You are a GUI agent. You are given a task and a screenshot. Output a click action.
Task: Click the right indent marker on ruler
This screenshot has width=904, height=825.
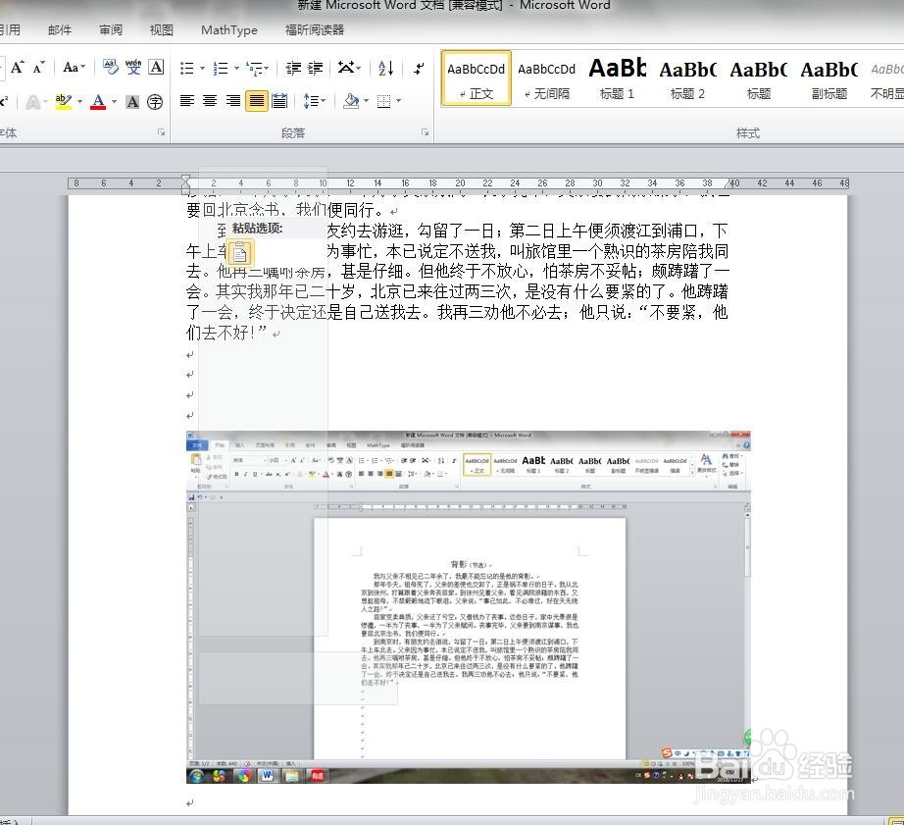(729, 184)
